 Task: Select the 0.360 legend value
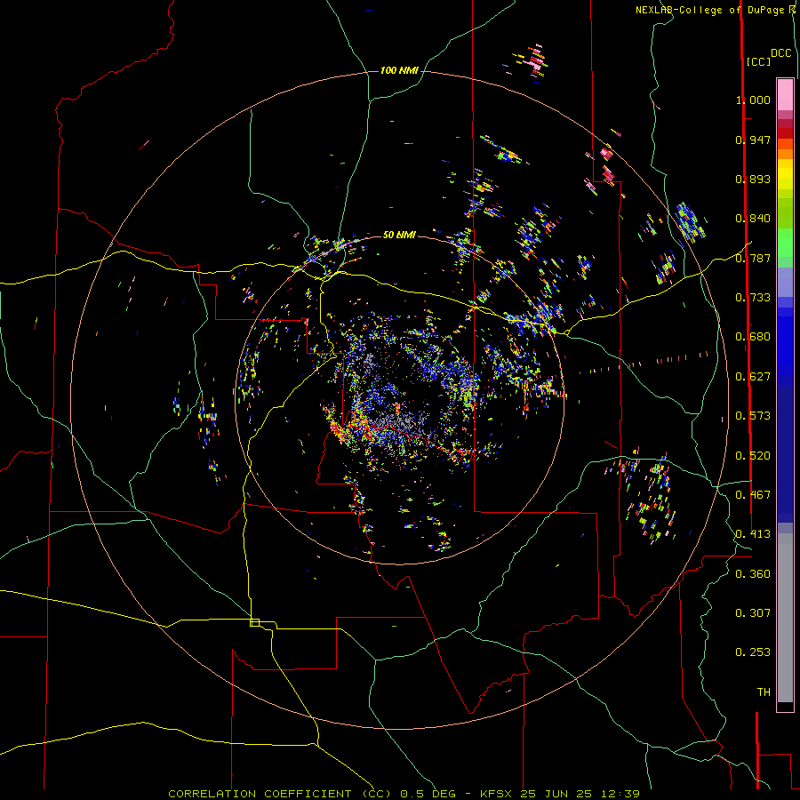pos(753,574)
